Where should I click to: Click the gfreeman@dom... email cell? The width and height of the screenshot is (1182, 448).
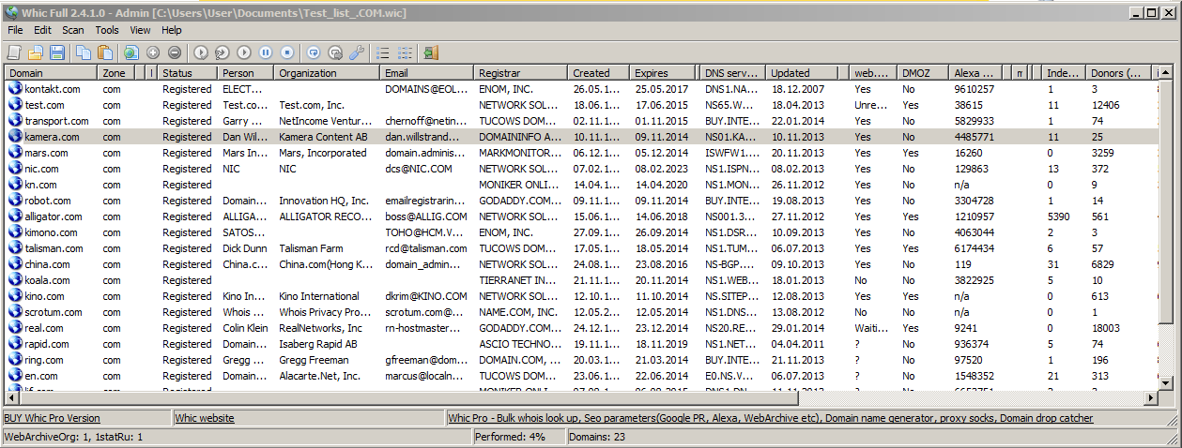tap(427, 360)
